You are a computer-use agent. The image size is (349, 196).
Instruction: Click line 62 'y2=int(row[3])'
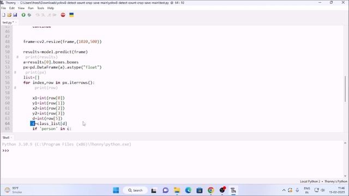pos(49,113)
